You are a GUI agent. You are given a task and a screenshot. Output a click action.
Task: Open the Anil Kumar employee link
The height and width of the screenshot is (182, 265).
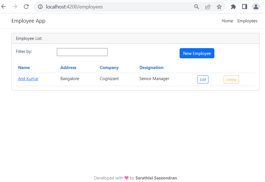[28, 79]
